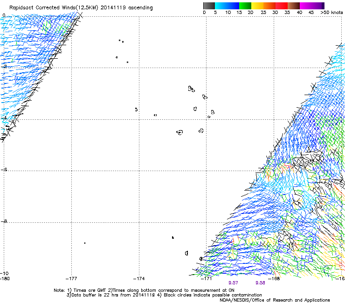Click the latitude label '-10'
The width and height of the screenshot is (345, 303).
4,273
